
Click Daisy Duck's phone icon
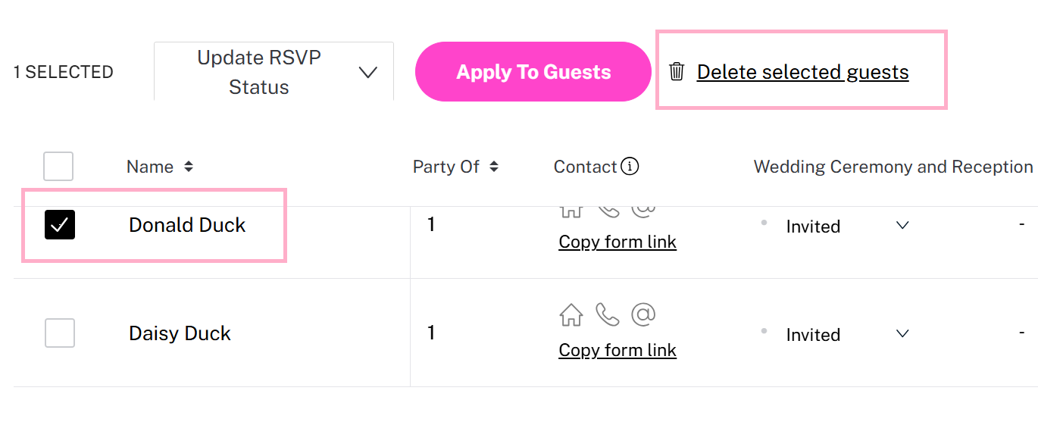[608, 314]
